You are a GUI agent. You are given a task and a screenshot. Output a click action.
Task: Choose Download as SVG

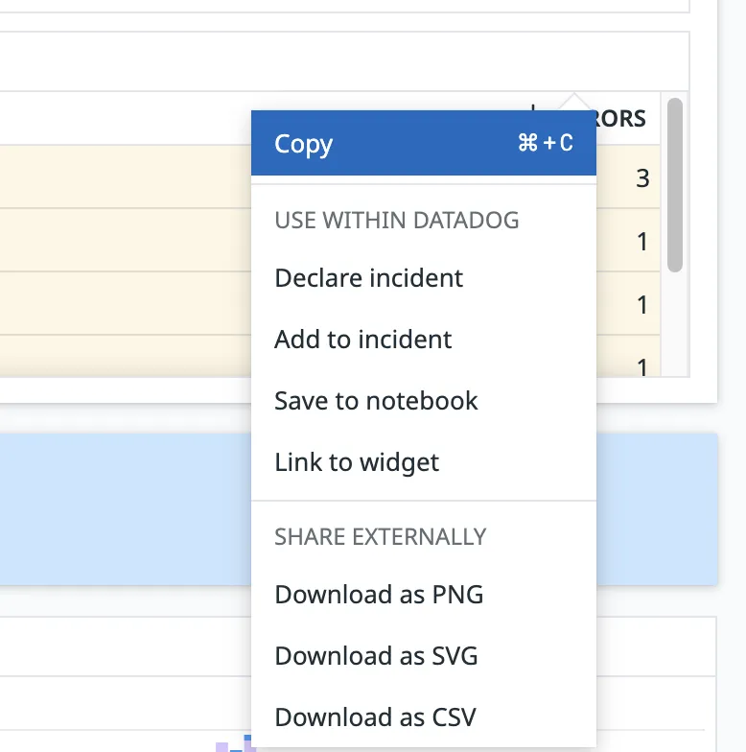tap(376, 656)
